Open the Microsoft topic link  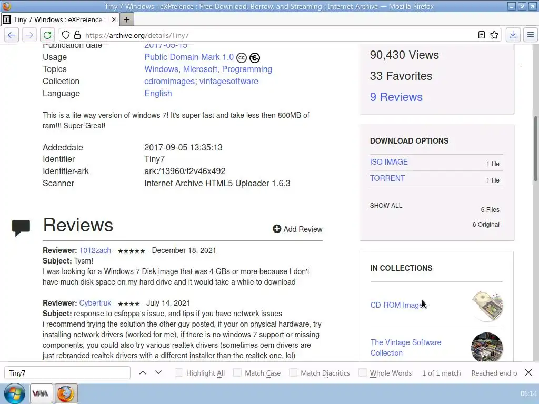200,69
